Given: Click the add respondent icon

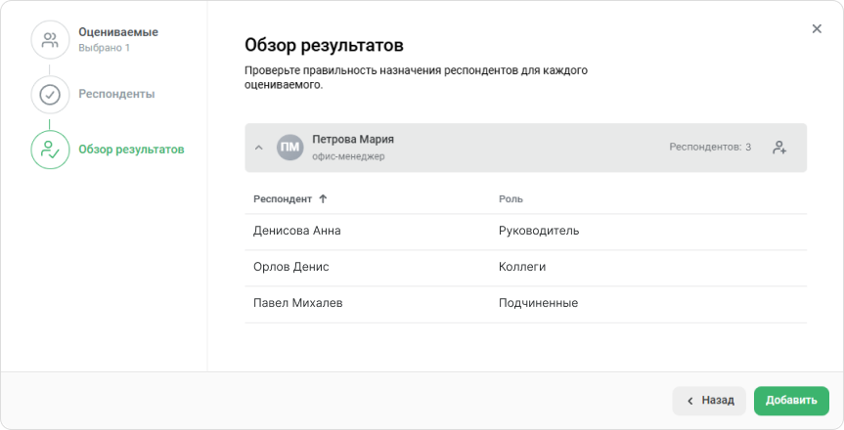Looking at the screenshot, I should 779,148.
